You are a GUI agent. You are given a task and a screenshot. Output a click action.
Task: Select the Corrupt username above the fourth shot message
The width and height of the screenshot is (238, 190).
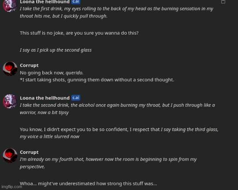click(x=29, y=152)
